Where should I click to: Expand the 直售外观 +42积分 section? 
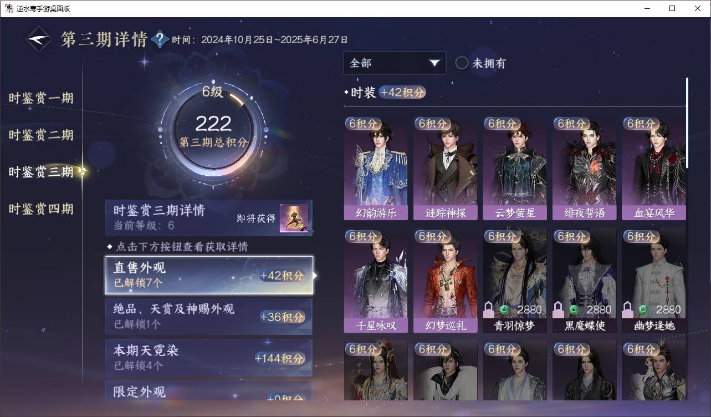coord(209,275)
